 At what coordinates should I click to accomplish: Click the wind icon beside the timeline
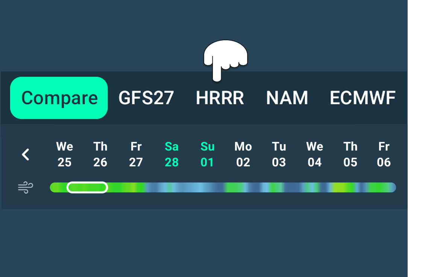pos(26,187)
